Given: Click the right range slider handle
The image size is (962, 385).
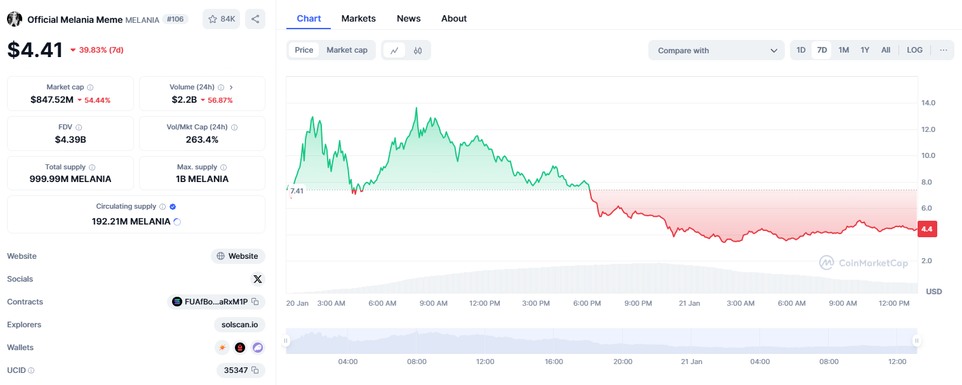Looking at the screenshot, I should (916, 341).
